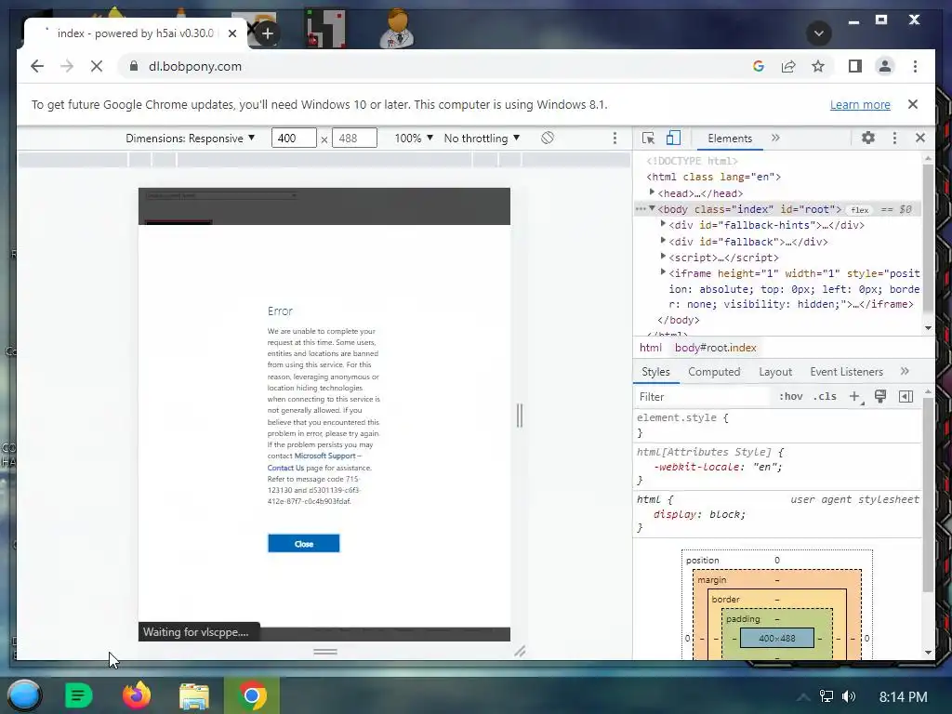Stop loading the page

pos(97,66)
